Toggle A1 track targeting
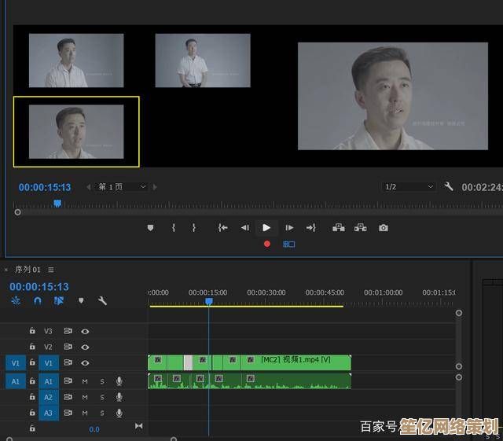This screenshot has width=503, height=441. (49, 381)
